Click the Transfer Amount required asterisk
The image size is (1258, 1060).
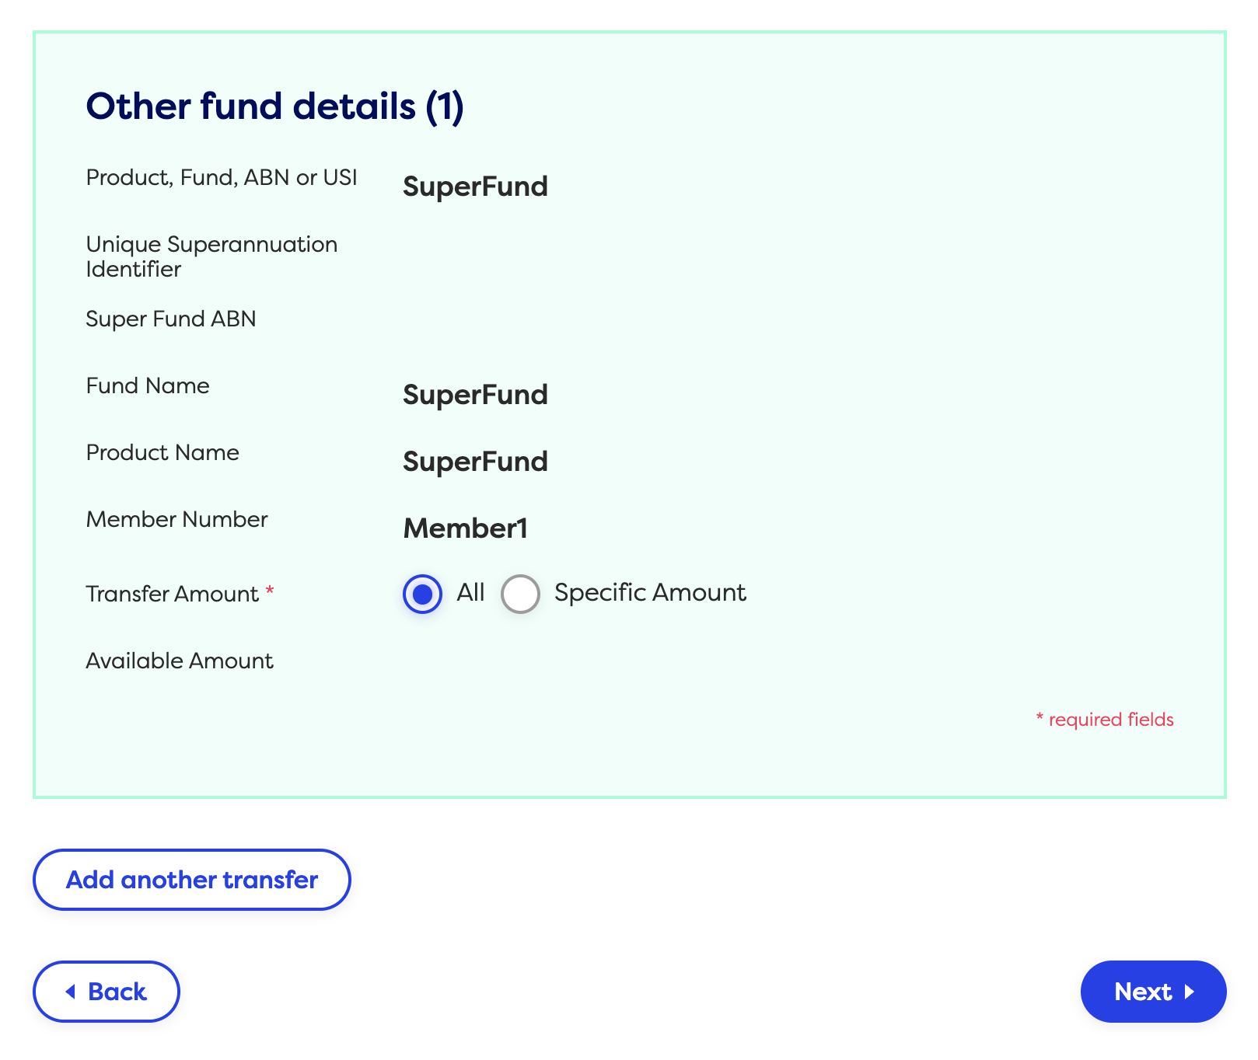(x=270, y=591)
